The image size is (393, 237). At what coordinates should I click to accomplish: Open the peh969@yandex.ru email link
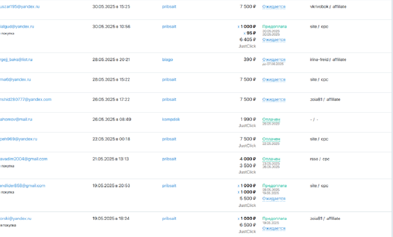(x=19, y=139)
